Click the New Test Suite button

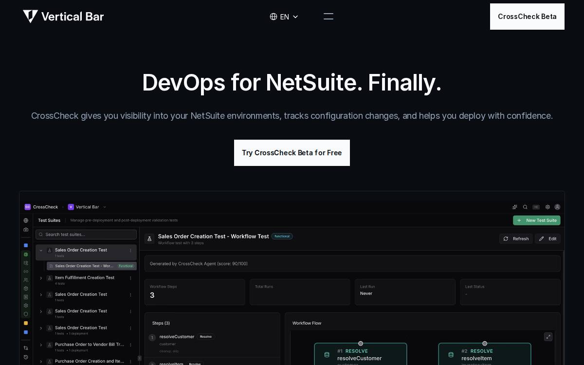(x=537, y=220)
